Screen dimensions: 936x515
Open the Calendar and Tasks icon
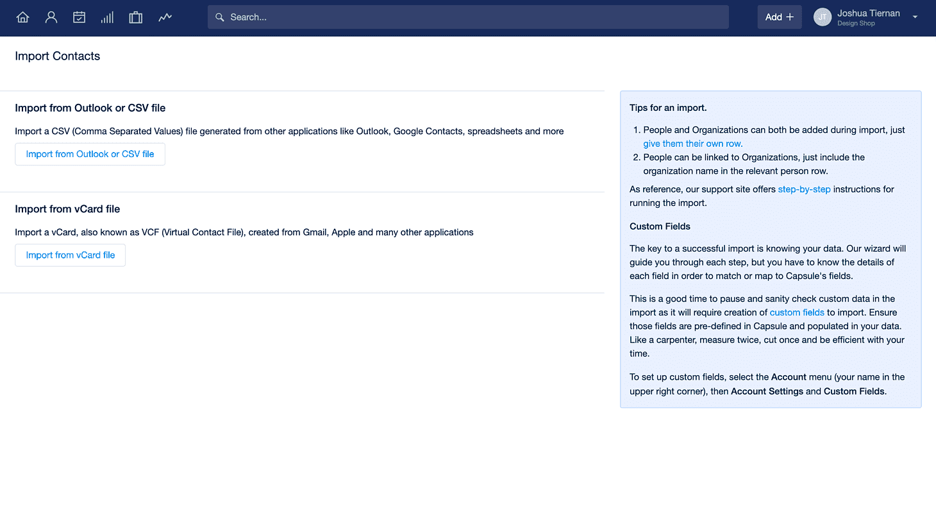tap(79, 17)
